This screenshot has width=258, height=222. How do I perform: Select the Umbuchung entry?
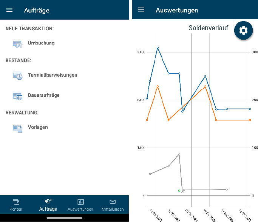point(41,43)
